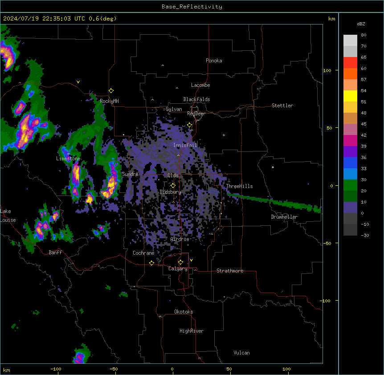The height and width of the screenshot is (375, 384).
Task: Click the Cochrane town label
Action: click(x=143, y=253)
